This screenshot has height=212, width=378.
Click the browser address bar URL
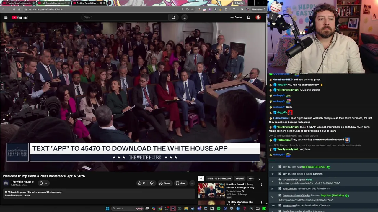(45, 9)
